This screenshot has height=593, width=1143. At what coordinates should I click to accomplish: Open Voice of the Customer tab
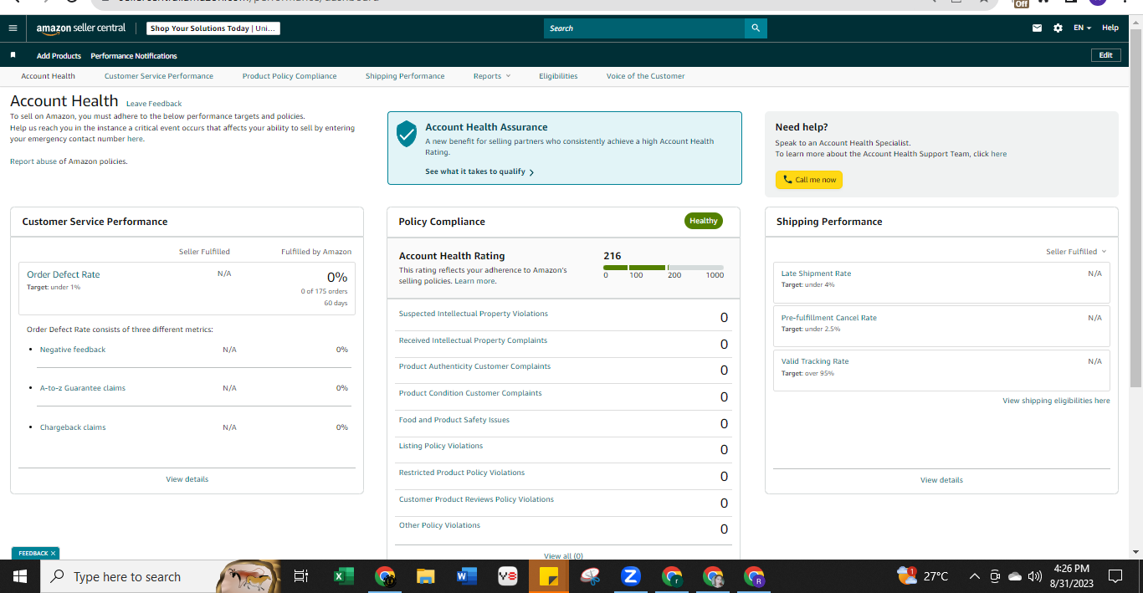click(x=645, y=76)
